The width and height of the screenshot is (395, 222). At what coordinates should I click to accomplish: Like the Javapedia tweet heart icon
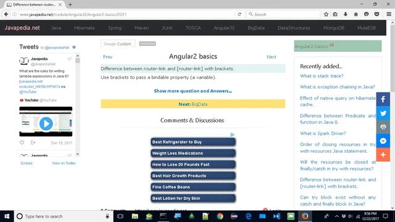[22, 142]
